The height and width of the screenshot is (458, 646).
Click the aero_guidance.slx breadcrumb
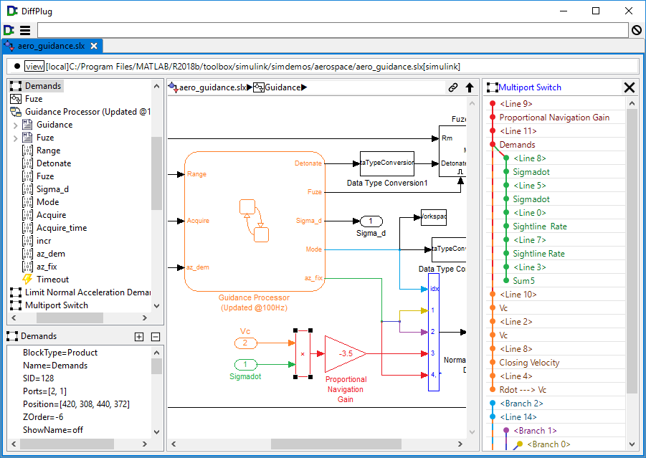click(x=213, y=87)
